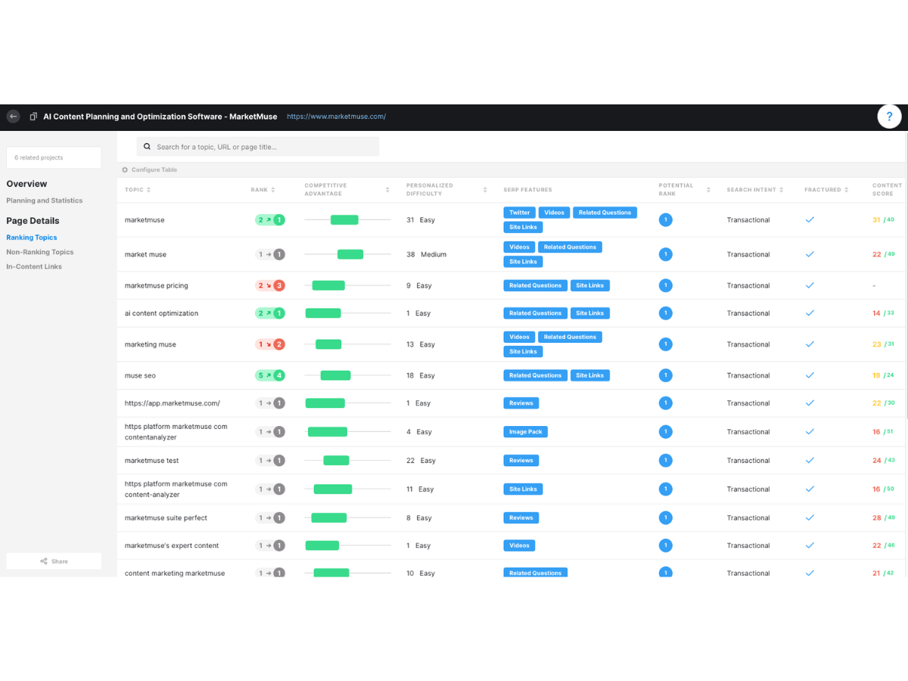Click Image Pack tag
908x681 pixels.
click(525, 432)
